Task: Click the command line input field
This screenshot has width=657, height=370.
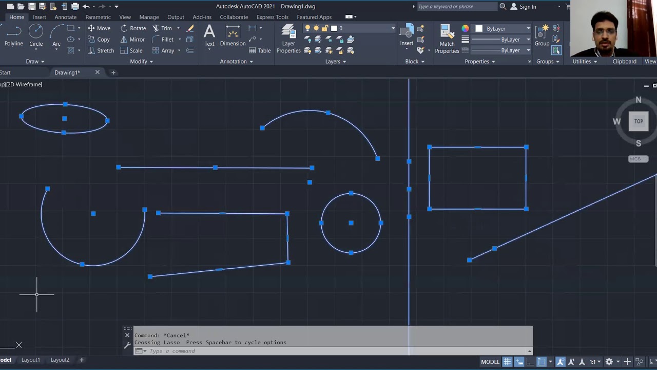Action: click(333, 351)
